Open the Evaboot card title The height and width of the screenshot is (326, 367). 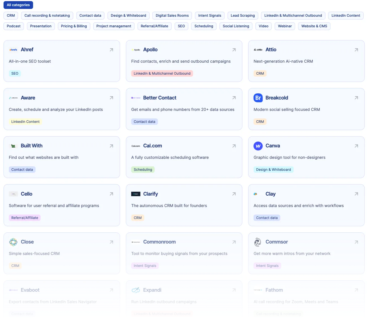[x=30, y=290]
